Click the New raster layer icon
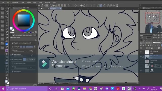 click(147, 48)
